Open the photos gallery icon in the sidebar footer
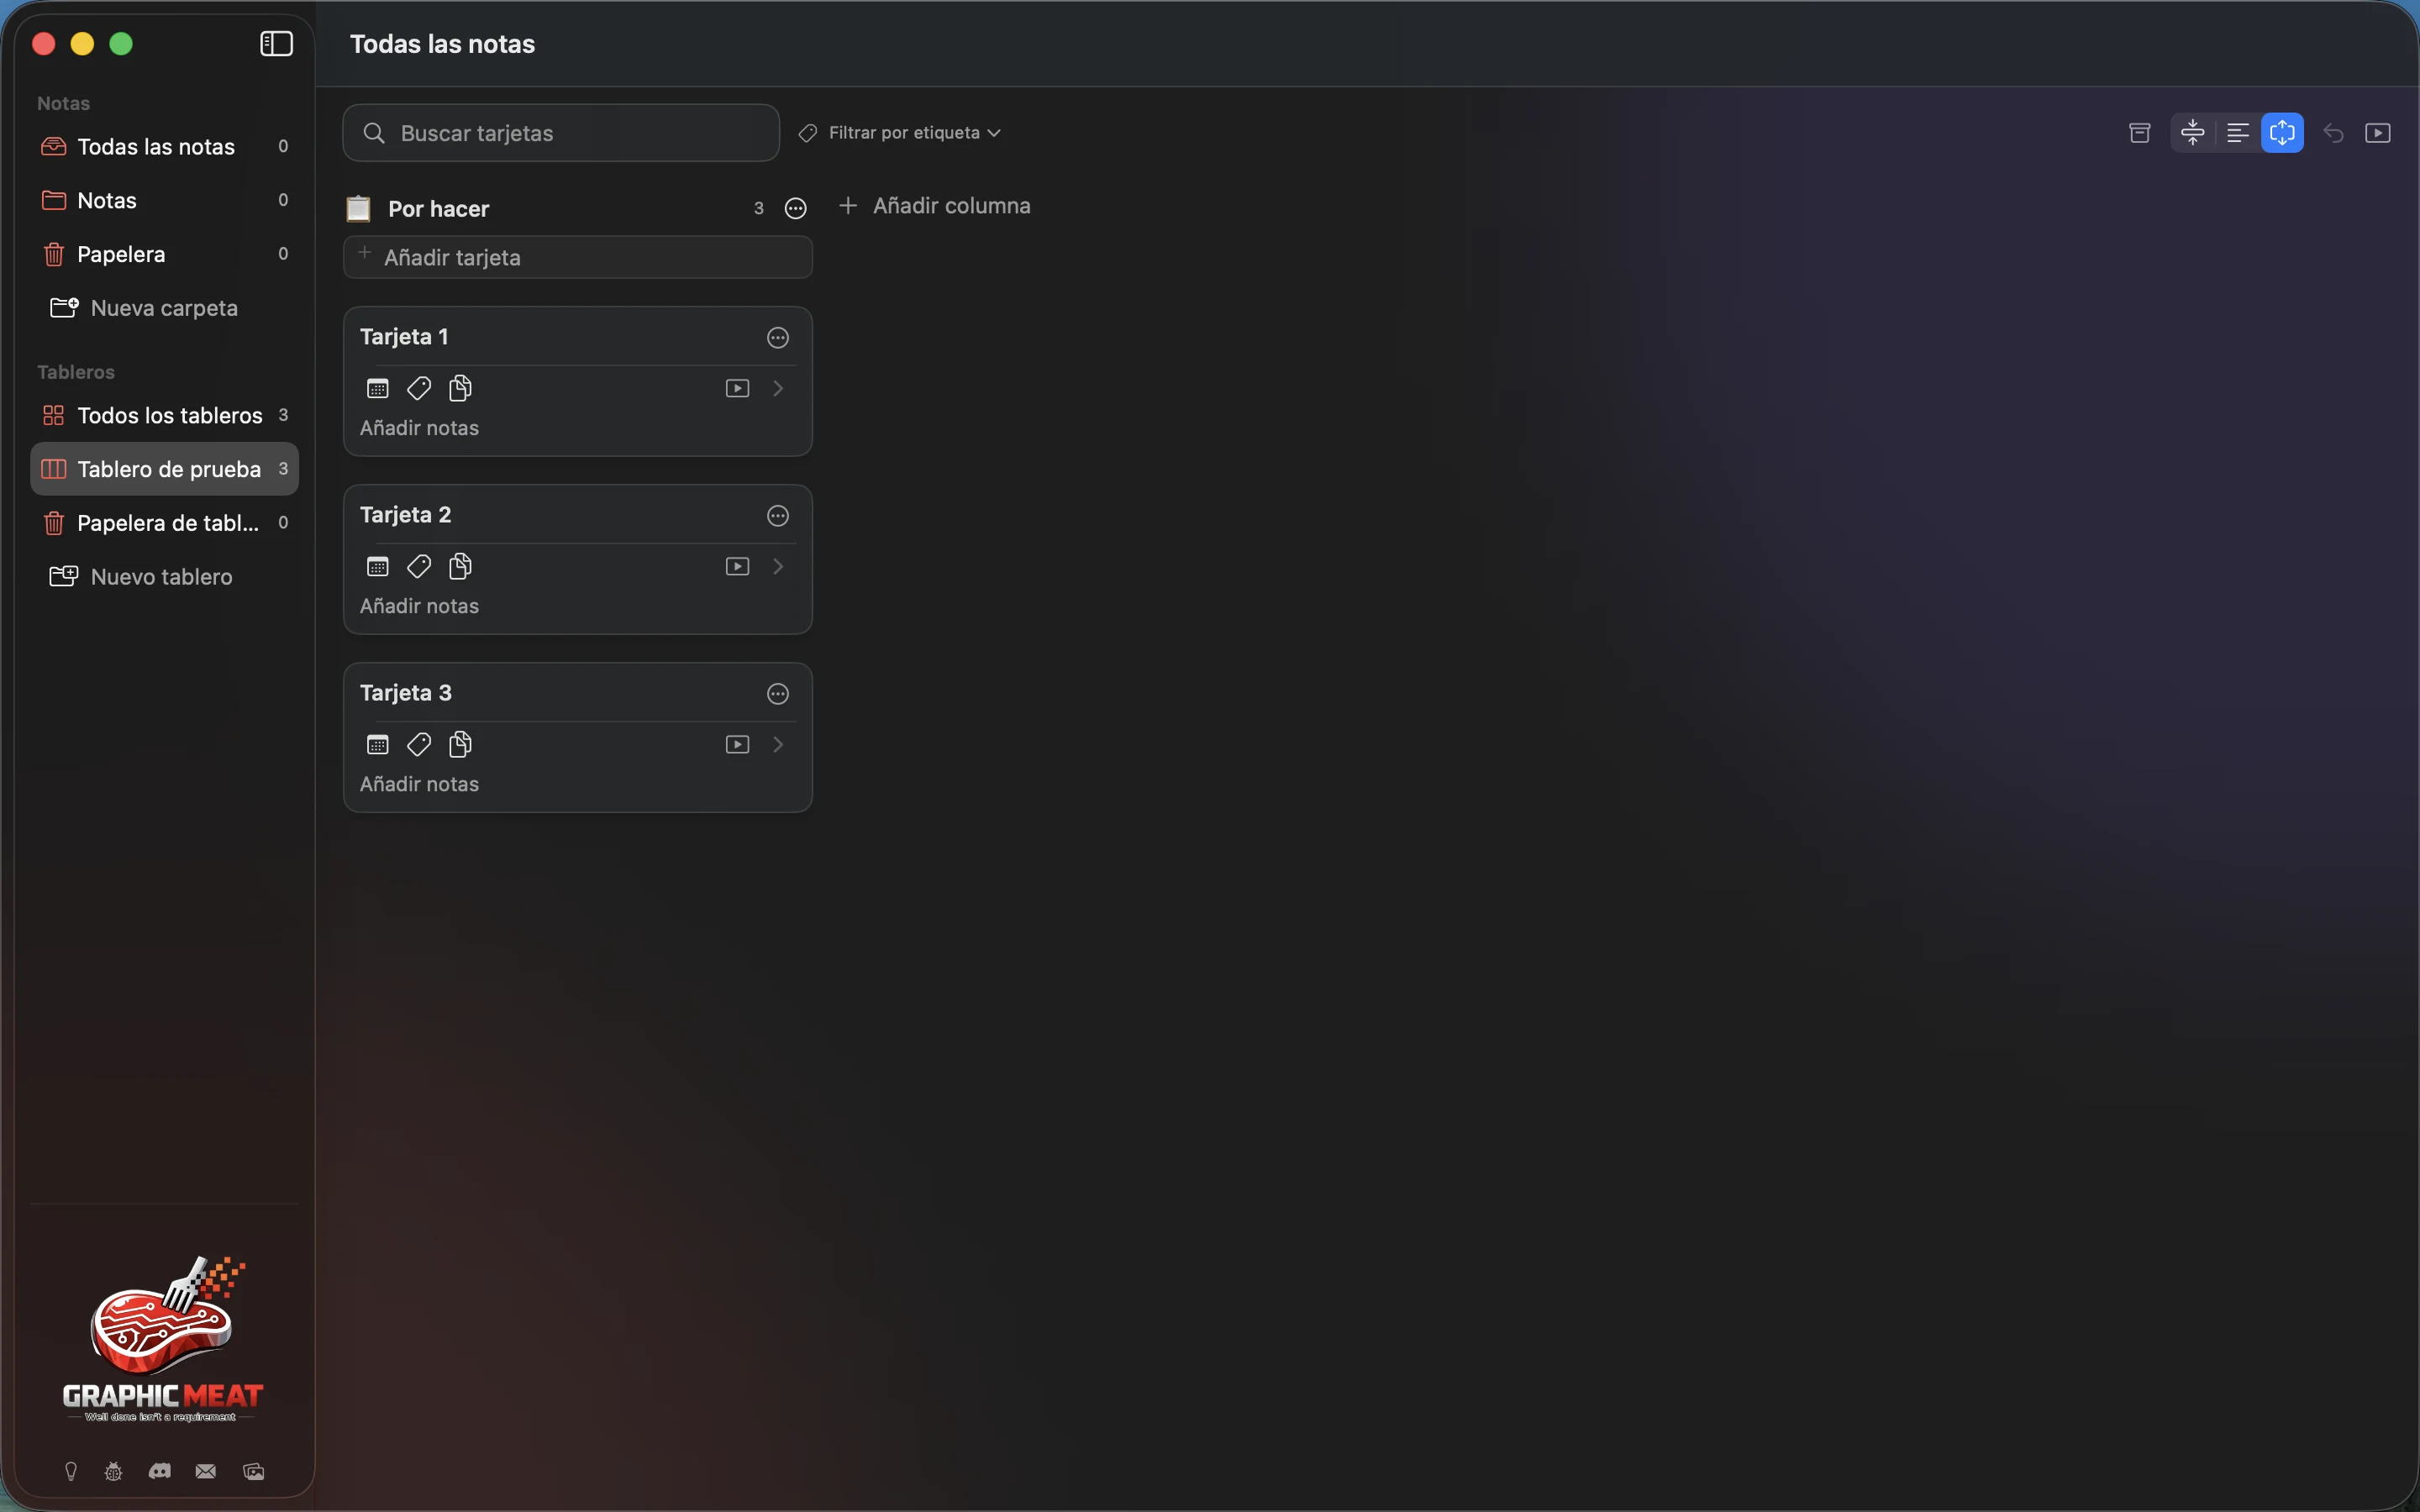Screen dimensions: 2420x1512 point(254,1471)
